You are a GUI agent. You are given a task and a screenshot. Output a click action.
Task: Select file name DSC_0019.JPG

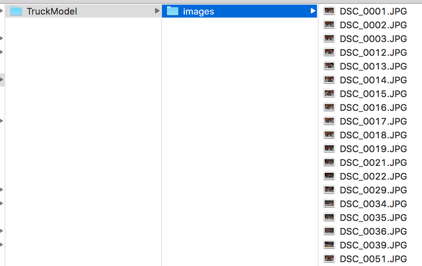tap(373, 149)
